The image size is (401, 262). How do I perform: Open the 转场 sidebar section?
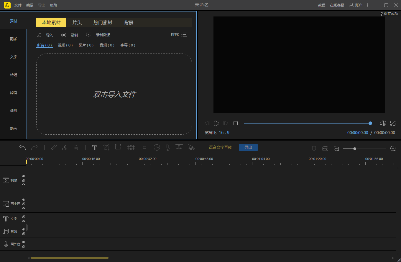pos(14,75)
